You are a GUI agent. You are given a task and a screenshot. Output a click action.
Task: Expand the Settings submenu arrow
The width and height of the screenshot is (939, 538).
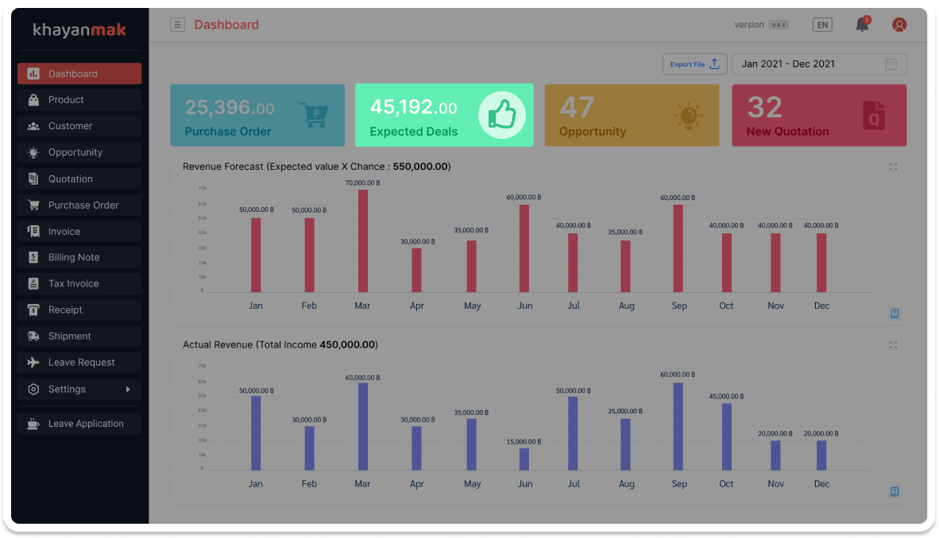[128, 389]
